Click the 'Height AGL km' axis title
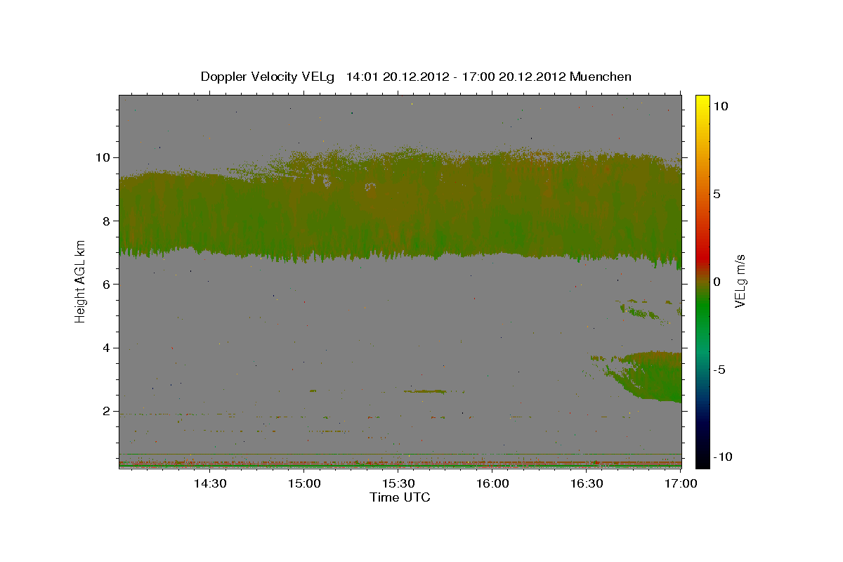The width and height of the screenshot is (843, 562). (80, 281)
